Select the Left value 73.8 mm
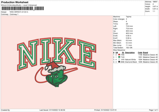159x112 pixels. click(129, 26)
